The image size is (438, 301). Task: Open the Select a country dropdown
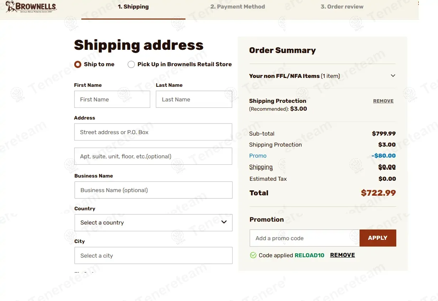coord(153,223)
